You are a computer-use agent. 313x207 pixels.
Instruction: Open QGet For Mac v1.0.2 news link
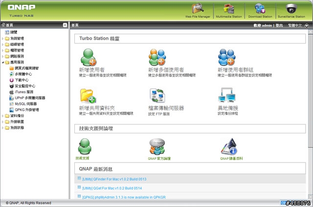click(112, 188)
